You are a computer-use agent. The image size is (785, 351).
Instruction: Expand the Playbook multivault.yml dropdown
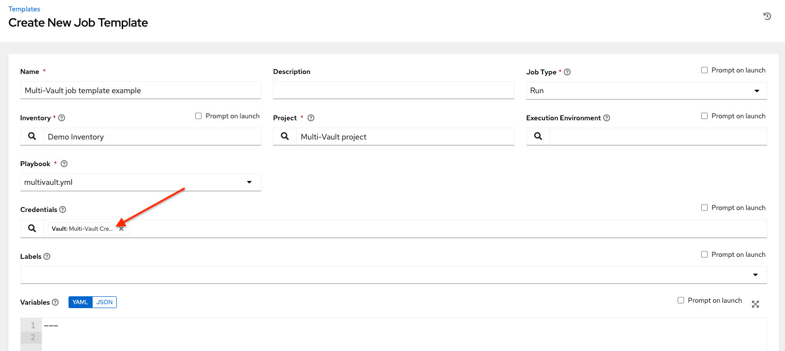140,182
